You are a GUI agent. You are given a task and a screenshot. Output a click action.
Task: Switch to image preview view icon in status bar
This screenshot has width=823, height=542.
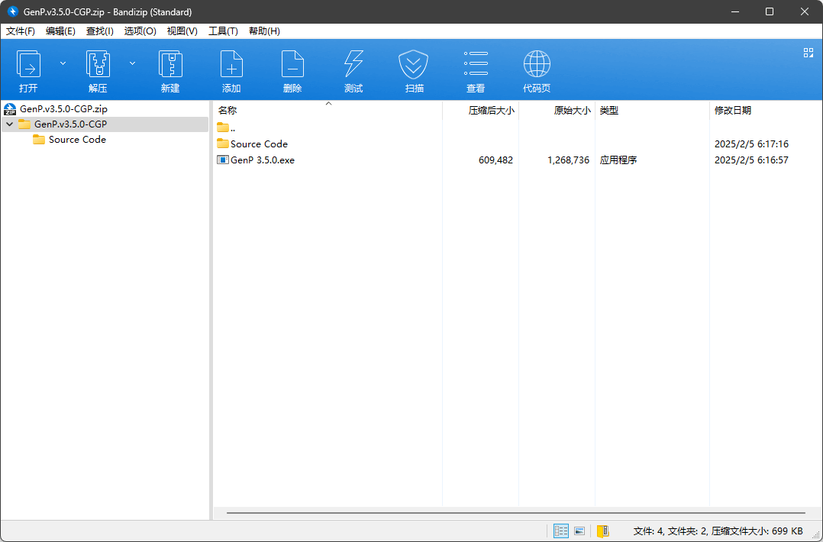point(579,531)
